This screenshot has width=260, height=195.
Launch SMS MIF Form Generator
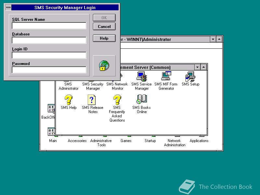(166, 76)
